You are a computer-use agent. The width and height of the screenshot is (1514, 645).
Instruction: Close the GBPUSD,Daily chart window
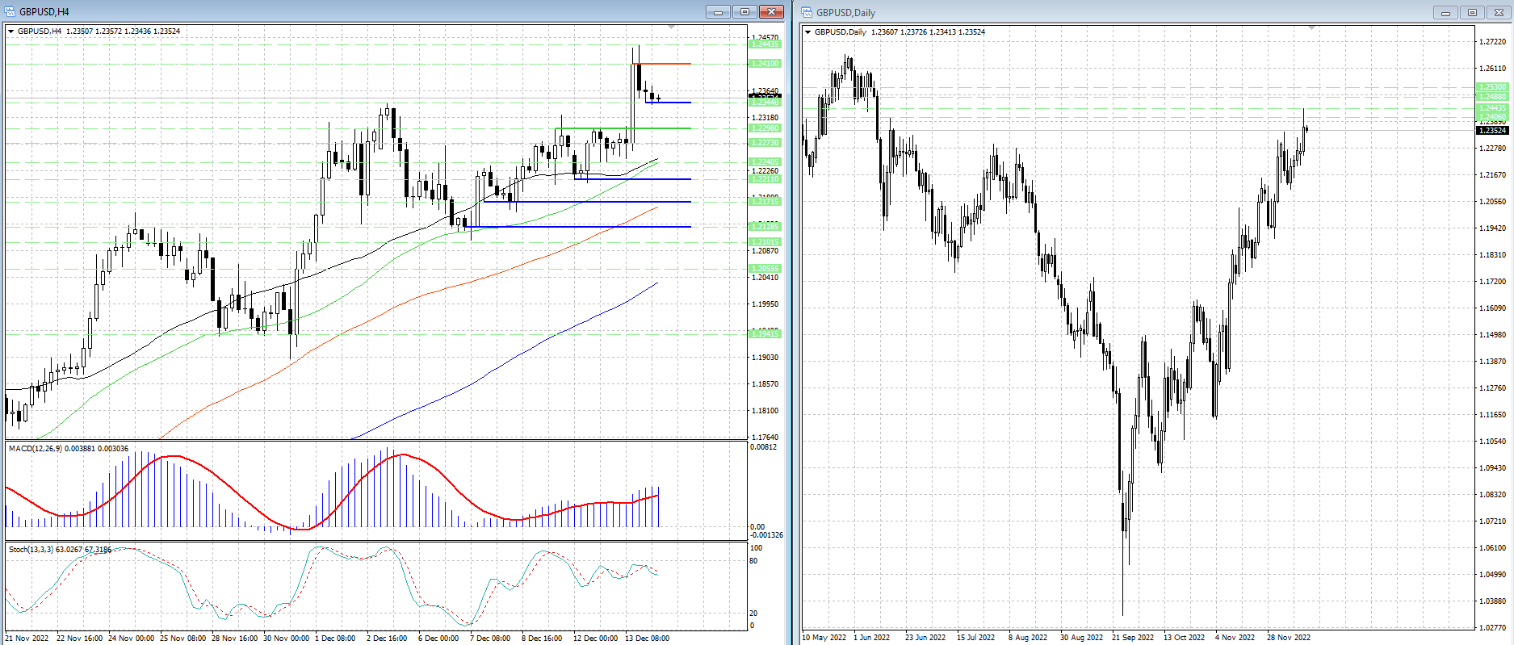point(1499,12)
